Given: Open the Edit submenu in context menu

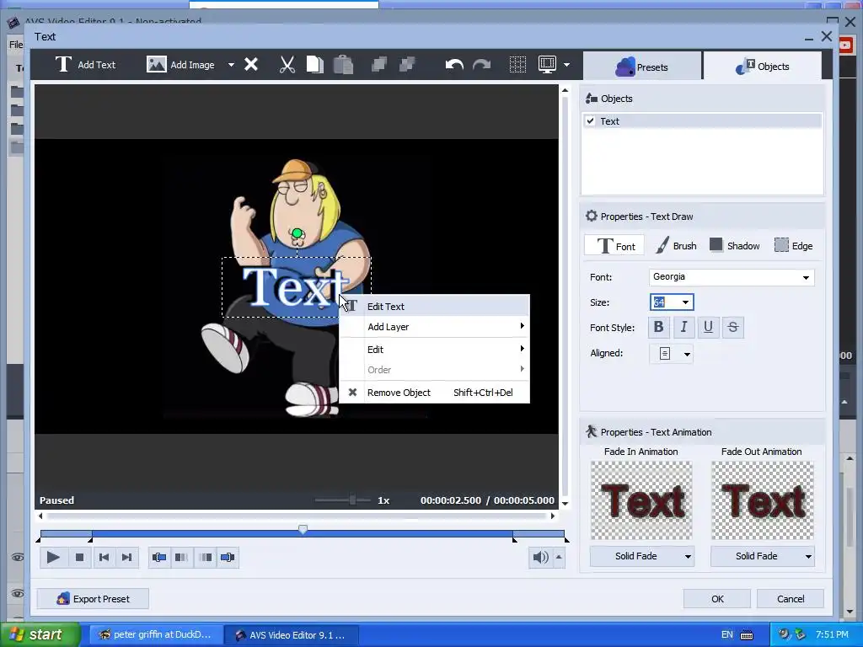Looking at the screenshot, I should pos(434,350).
